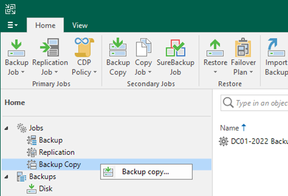Open the main hamburger menu dropdown
The height and width of the screenshot is (196, 288).
(x=13, y=25)
